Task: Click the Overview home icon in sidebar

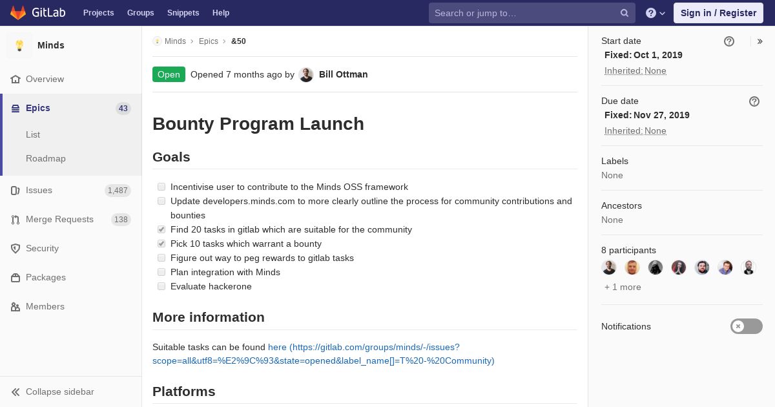Action: tap(15, 79)
